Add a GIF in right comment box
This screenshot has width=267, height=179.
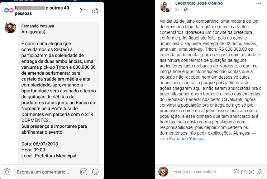coord(251,172)
